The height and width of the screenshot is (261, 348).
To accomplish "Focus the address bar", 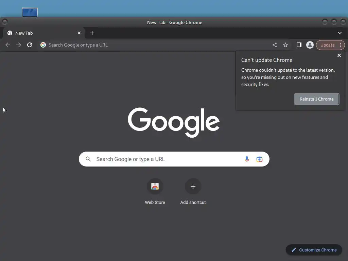I will [x=155, y=45].
